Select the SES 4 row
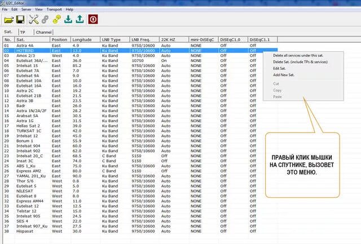Viewport: 361px width, 244px height. pyautogui.click(x=140, y=221)
